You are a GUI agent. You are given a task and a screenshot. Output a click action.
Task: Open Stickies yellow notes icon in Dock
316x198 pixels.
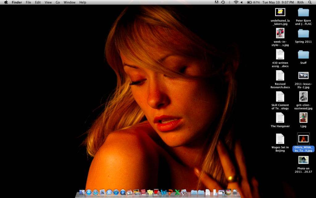click(x=150, y=192)
